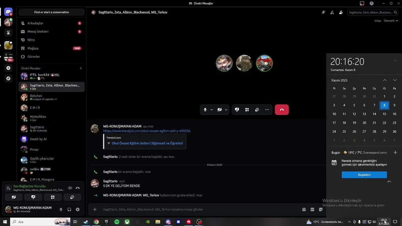The width and height of the screenshot is (402, 226).
Task: Add event plus icon beside Bugün
Action: [395, 153]
